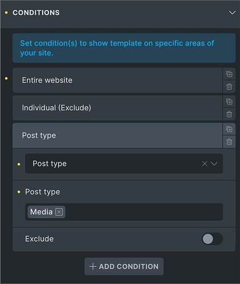Collapse the Conditions panel chevron
The image size is (240, 284).
(232, 12)
